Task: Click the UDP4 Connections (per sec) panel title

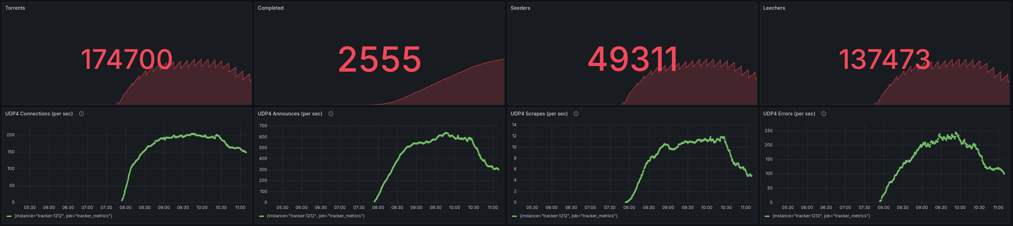Action: [x=39, y=114]
